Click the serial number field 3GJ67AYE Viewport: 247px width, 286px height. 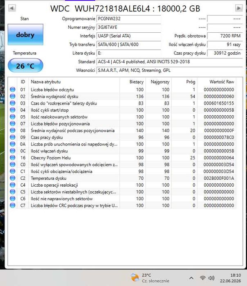(x=129, y=27)
